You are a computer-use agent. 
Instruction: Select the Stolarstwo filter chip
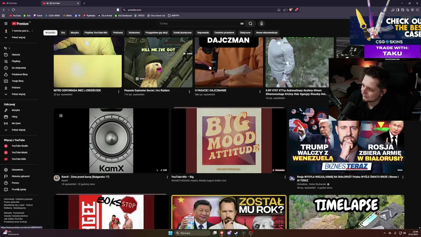tap(134, 33)
